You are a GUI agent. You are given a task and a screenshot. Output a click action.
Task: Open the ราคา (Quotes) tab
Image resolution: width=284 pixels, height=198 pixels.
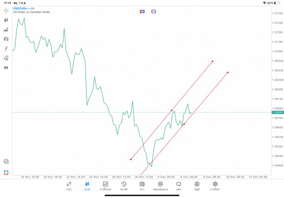click(69, 186)
